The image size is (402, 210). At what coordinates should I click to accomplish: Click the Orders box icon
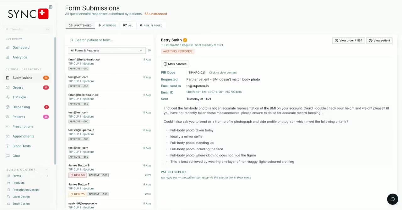coord(8,88)
